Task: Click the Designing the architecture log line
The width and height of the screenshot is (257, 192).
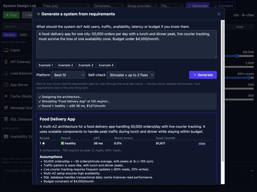Action: point(60,97)
